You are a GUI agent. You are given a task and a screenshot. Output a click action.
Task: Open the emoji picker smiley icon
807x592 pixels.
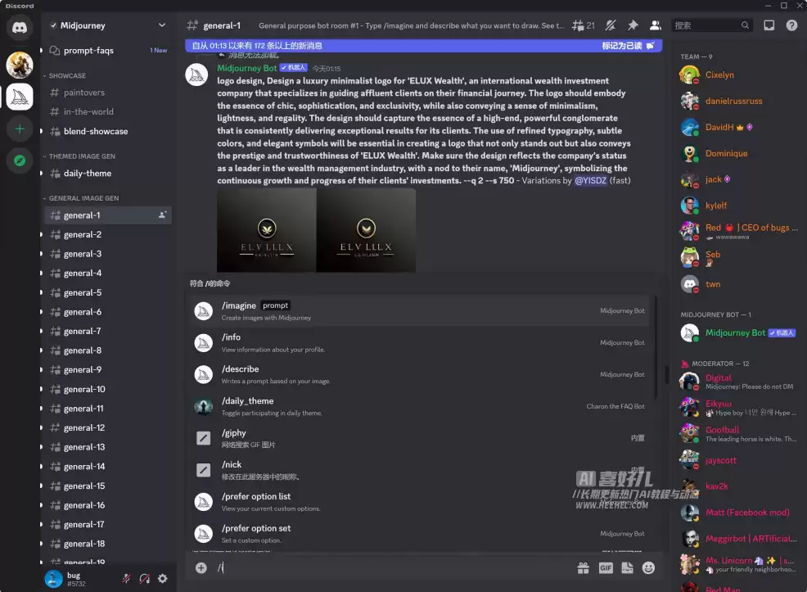648,567
